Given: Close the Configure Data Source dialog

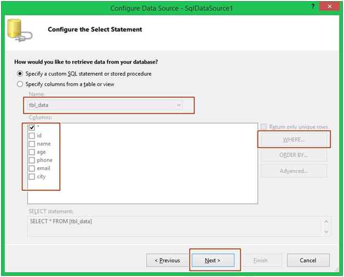Looking at the screenshot, I should (330, 7).
